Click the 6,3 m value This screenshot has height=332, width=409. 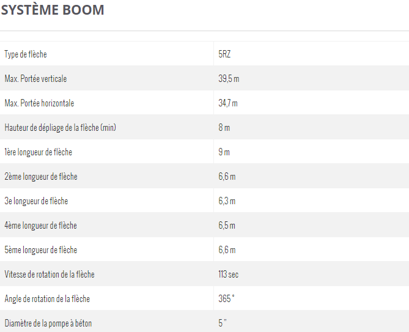pyautogui.click(x=227, y=201)
